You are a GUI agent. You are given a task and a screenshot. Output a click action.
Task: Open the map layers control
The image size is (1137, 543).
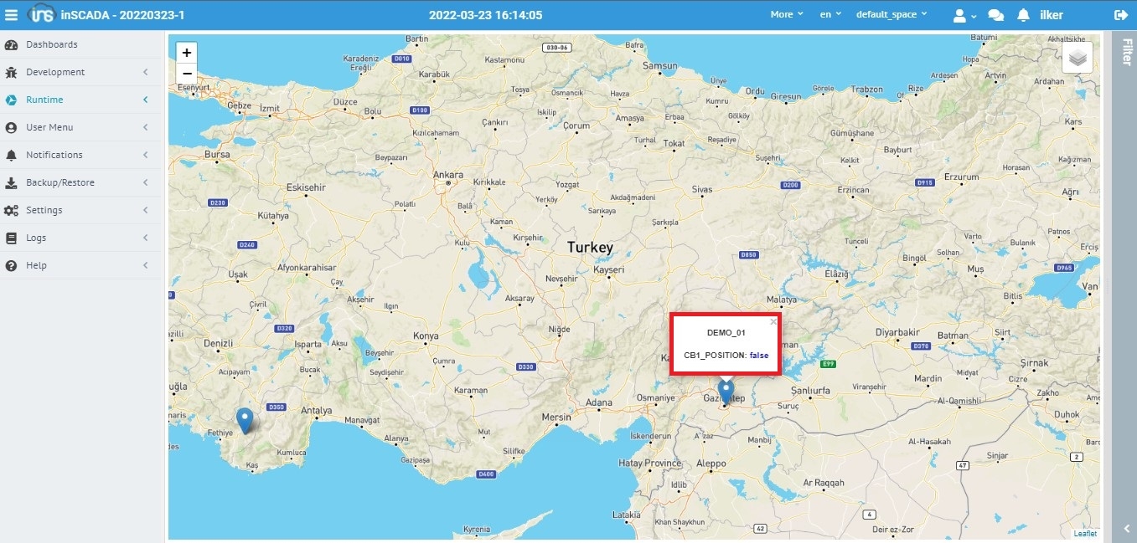(1078, 58)
